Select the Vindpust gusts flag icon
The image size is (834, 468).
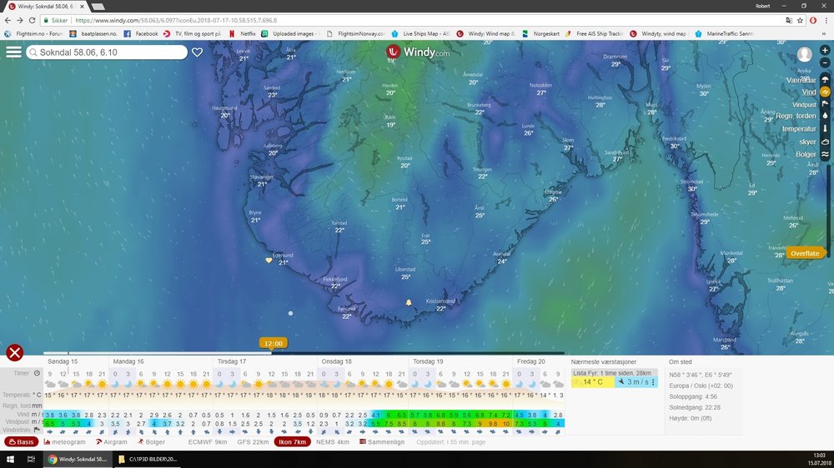pyautogui.click(x=825, y=103)
